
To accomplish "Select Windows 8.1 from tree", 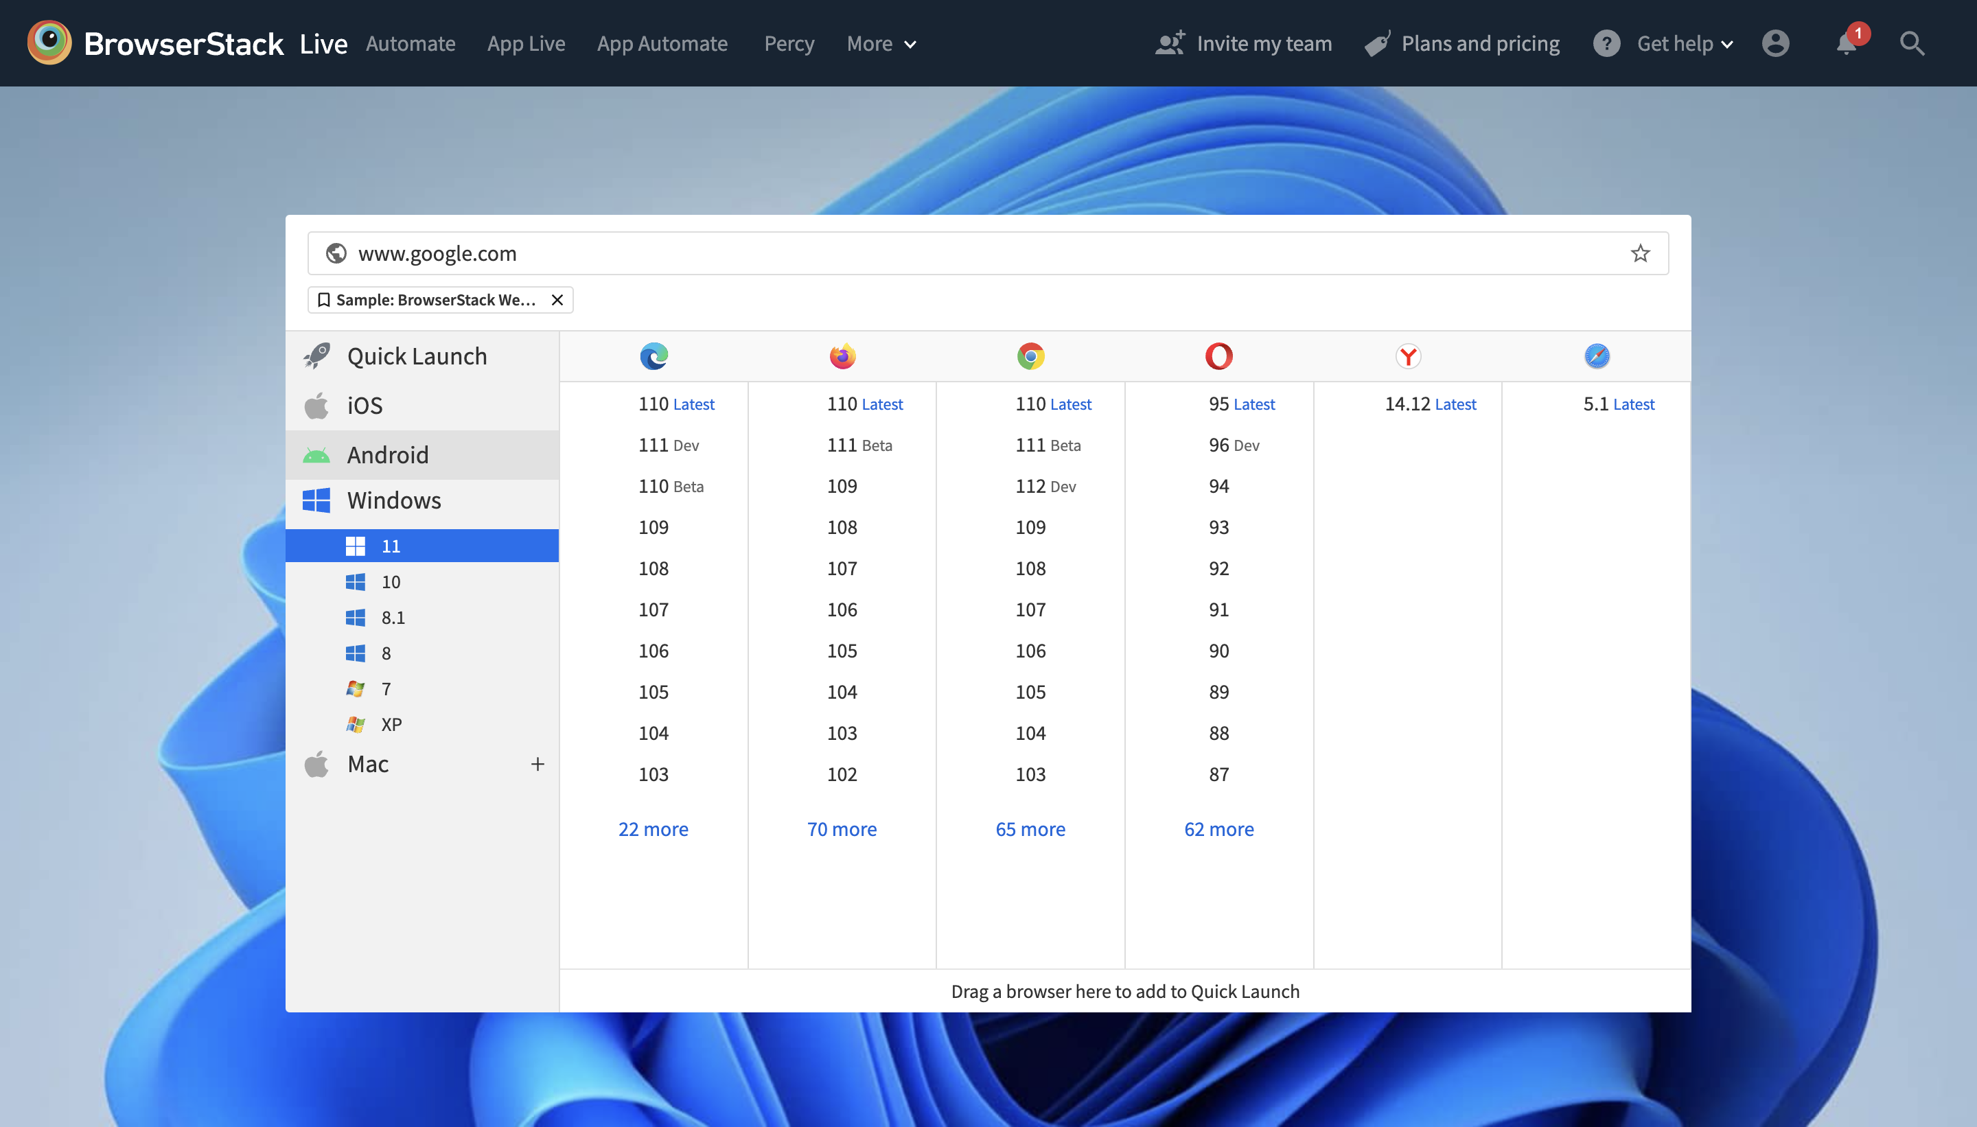I will (393, 616).
